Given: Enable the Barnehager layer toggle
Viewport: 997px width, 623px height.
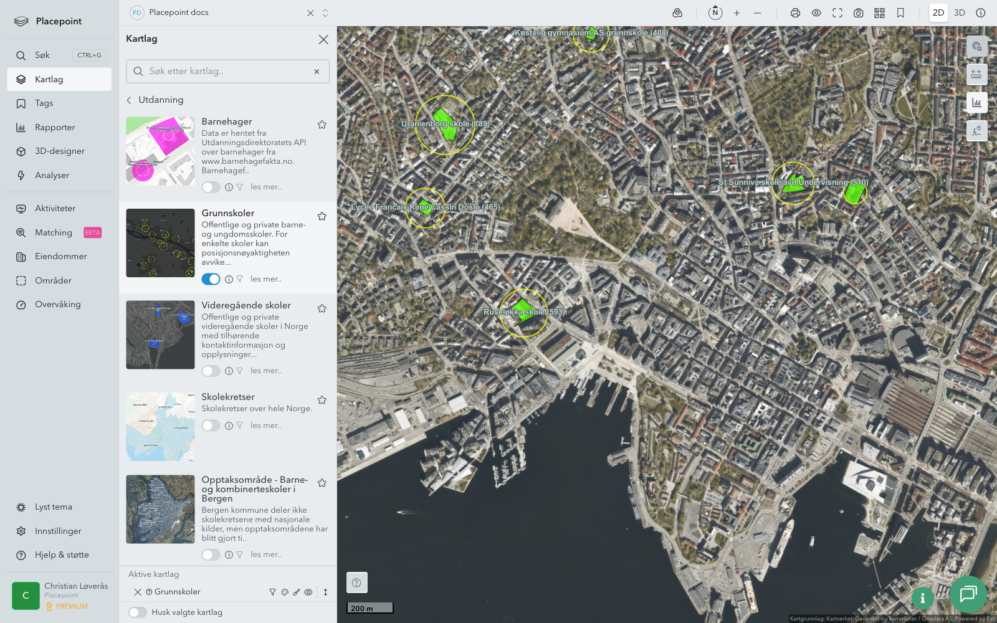Looking at the screenshot, I should pyautogui.click(x=211, y=187).
